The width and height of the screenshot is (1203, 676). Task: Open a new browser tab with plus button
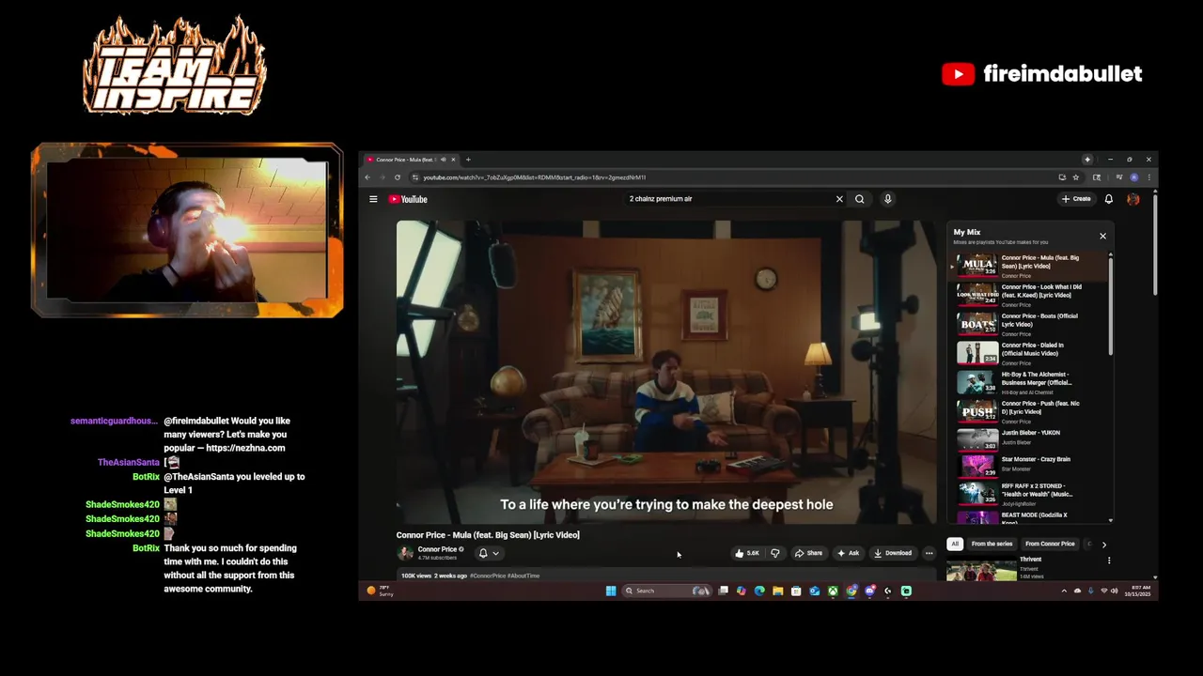(x=468, y=160)
